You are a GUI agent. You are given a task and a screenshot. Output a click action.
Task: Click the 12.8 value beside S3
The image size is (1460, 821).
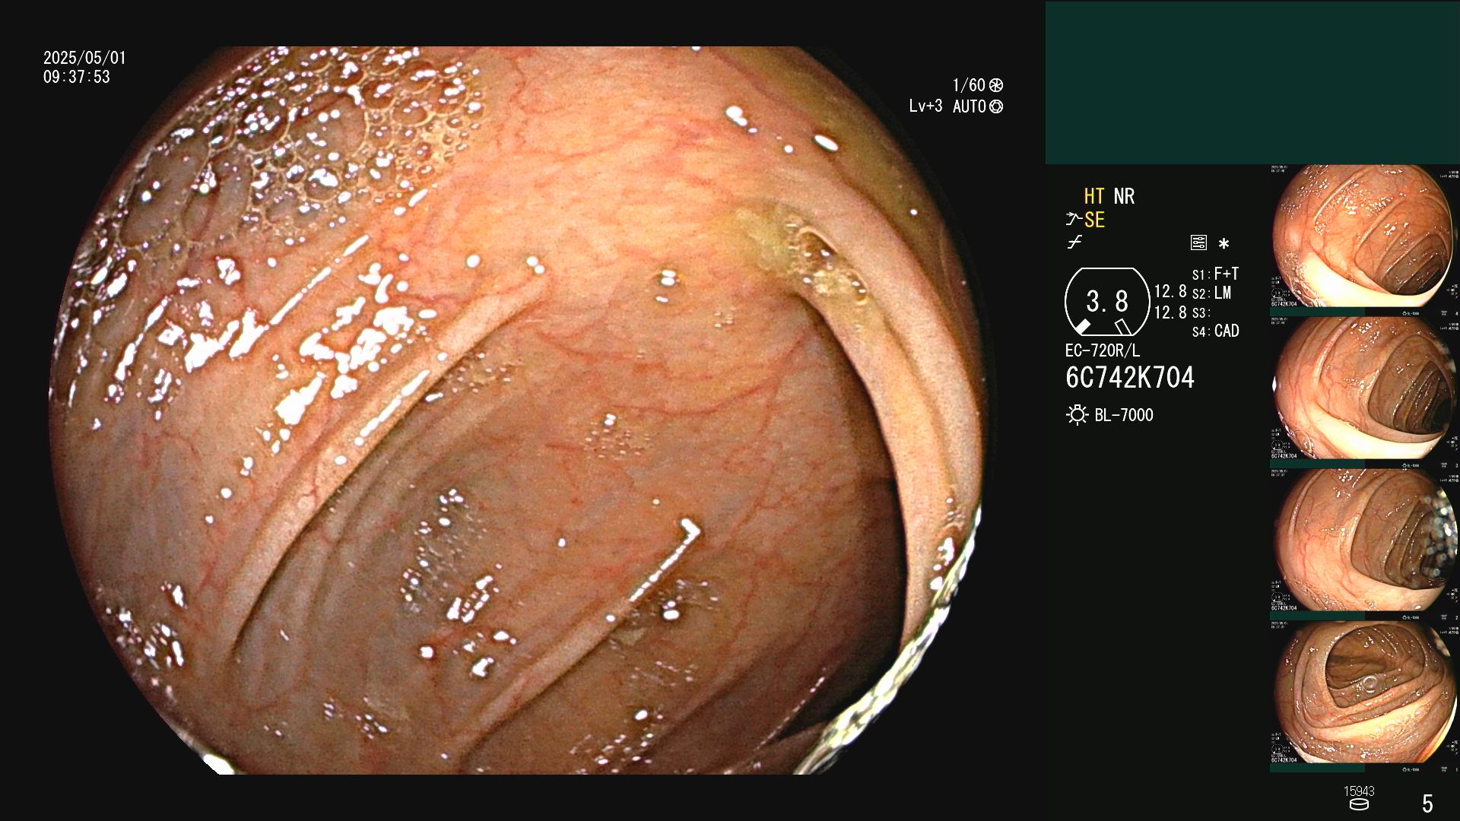1170,312
